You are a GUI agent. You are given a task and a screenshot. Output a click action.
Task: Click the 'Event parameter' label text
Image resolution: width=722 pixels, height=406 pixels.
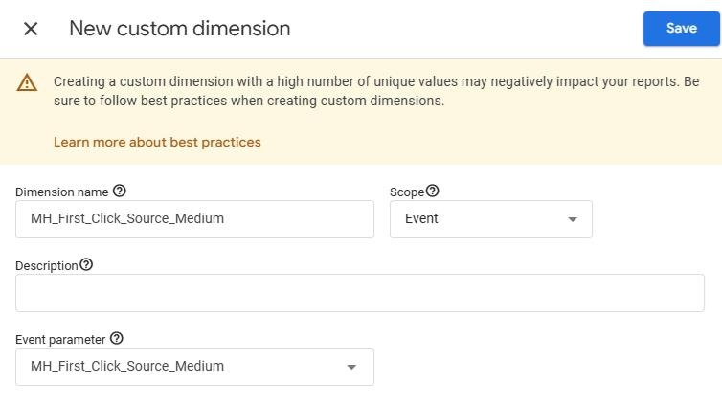coord(60,340)
